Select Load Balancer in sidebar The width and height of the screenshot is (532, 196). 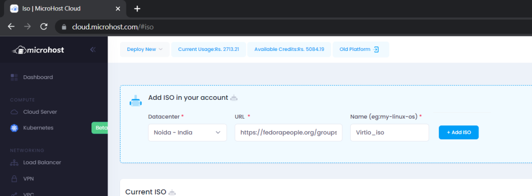pos(42,162)
